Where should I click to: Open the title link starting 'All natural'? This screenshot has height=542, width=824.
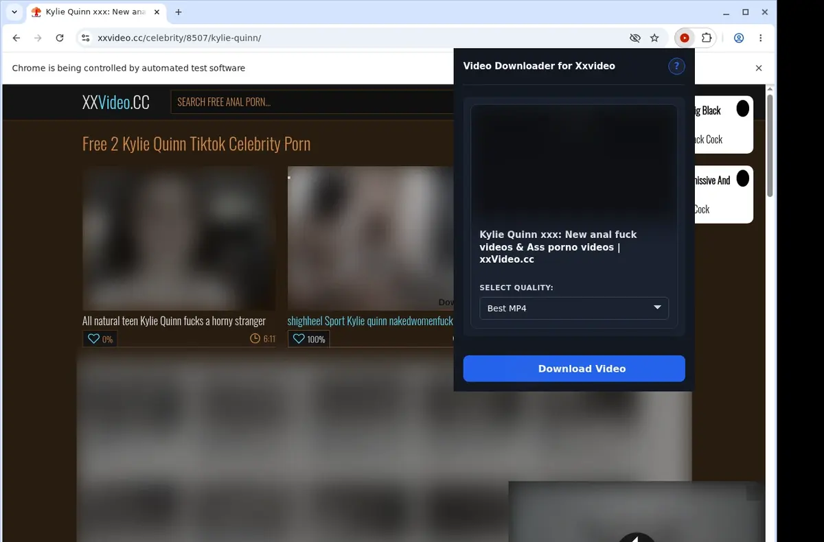pos(174,320)
